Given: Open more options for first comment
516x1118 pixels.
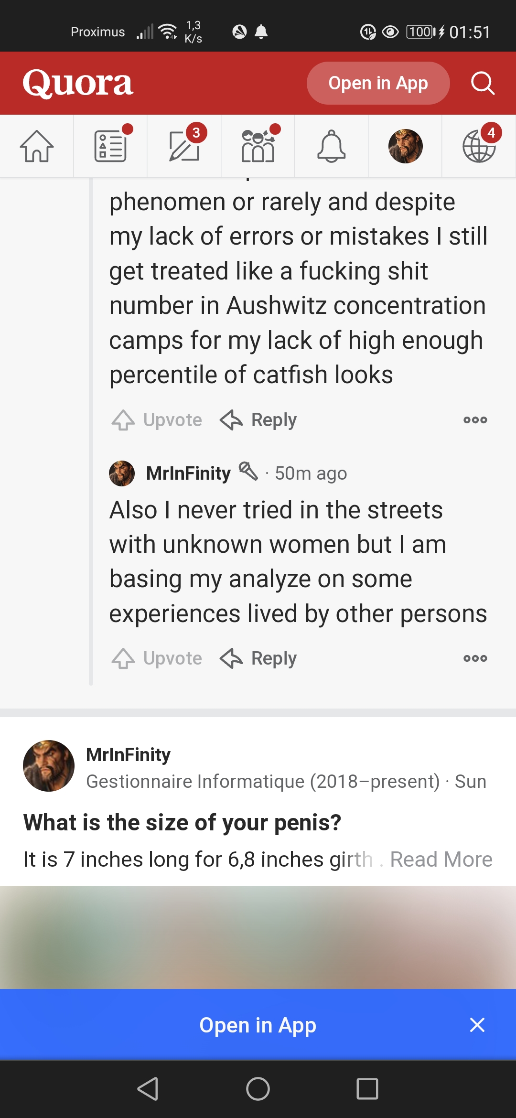Looking at the screenshot, I should click(x=475, y=420).
